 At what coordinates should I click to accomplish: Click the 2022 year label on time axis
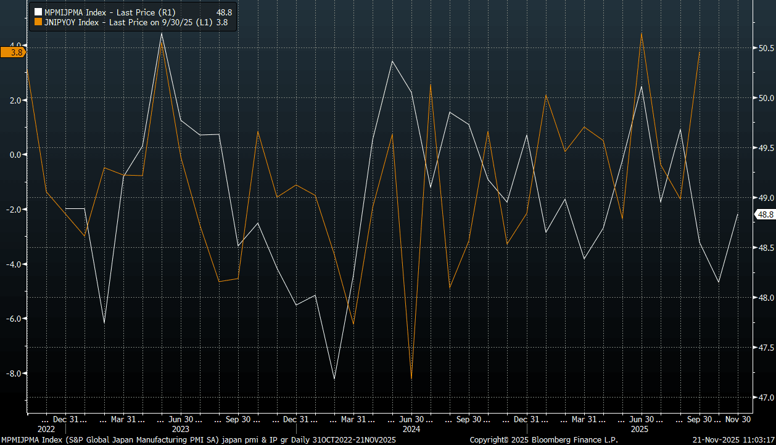pos(46,428)
